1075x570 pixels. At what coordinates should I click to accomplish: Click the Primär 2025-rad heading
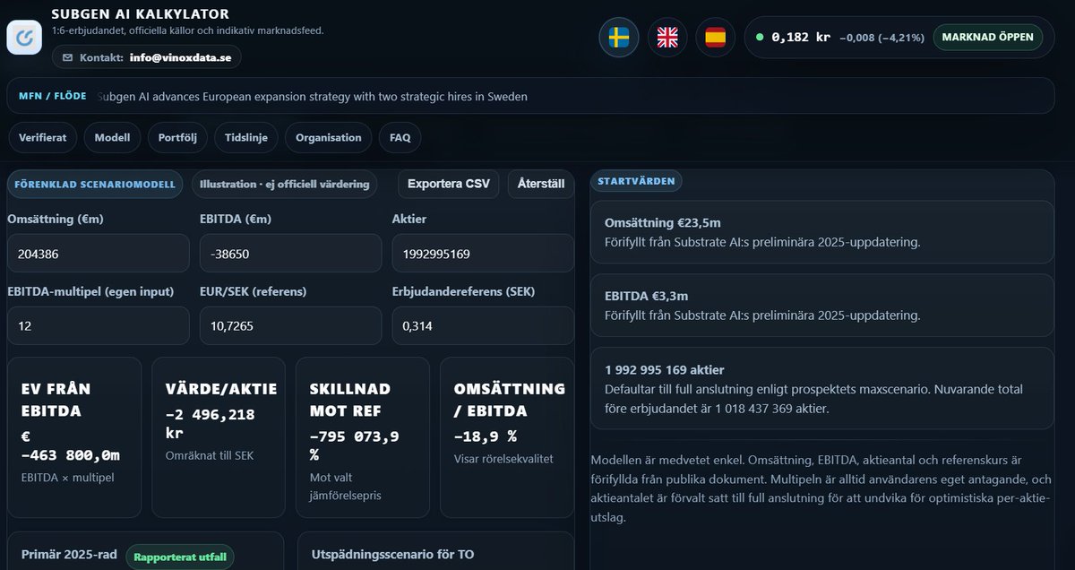click(69, 555)
